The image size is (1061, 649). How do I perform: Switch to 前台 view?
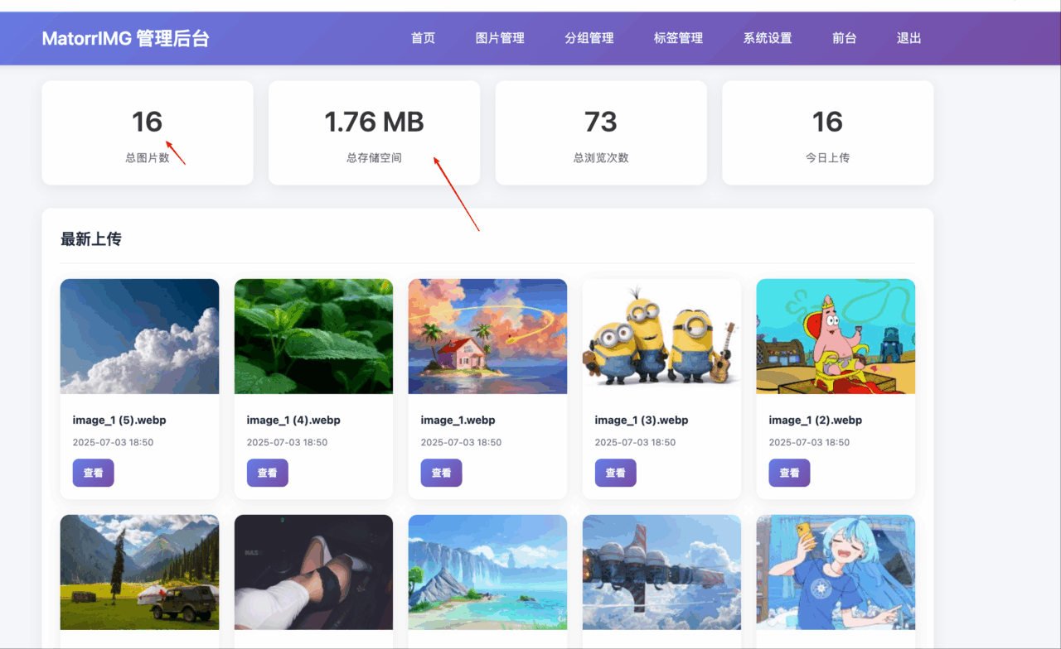tap(845, 38)
